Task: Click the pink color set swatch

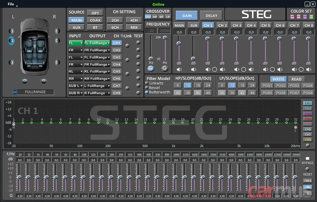Action: [298, 17]
